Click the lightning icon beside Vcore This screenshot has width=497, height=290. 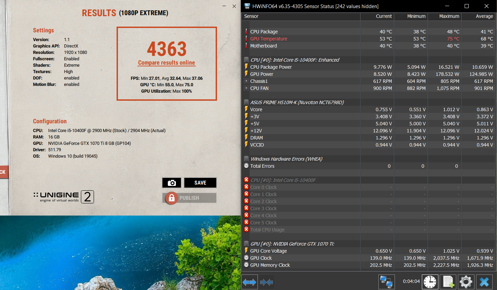pyautogui.click(x=246, y=109)
